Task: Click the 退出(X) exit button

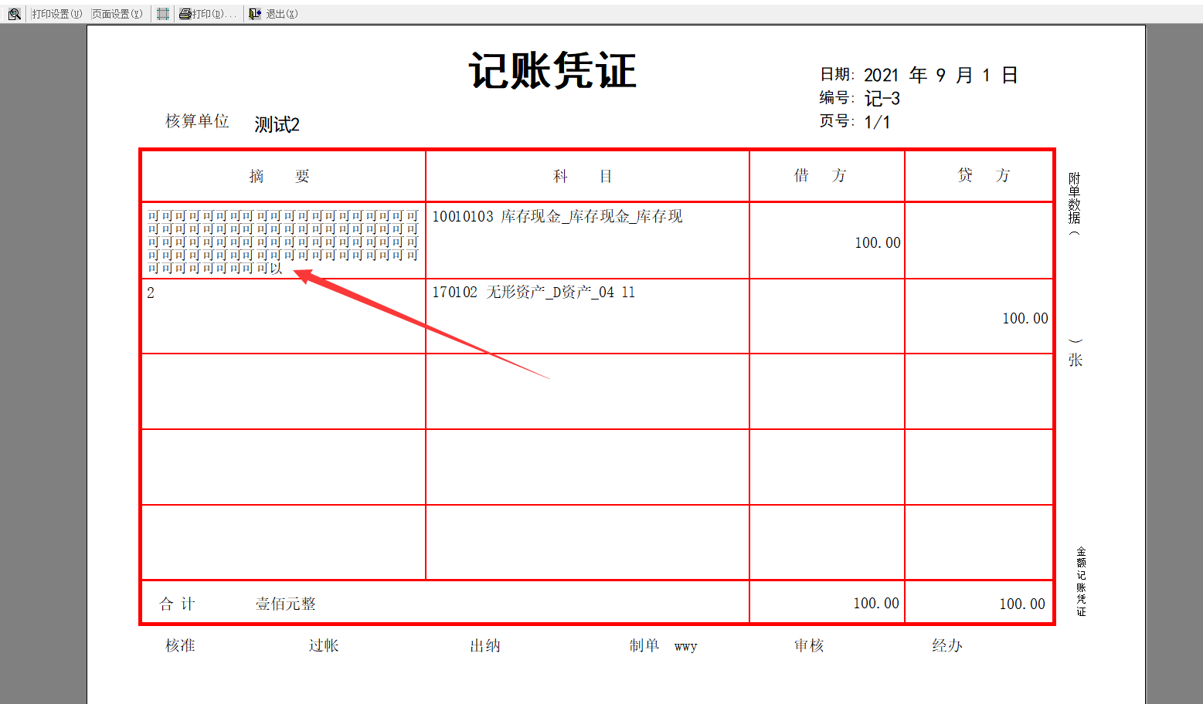Action: (274, 14)
